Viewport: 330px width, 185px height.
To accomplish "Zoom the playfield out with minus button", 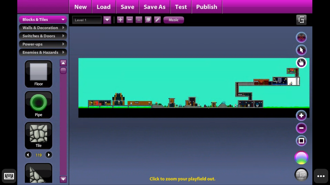I will (x=301, y=128).
